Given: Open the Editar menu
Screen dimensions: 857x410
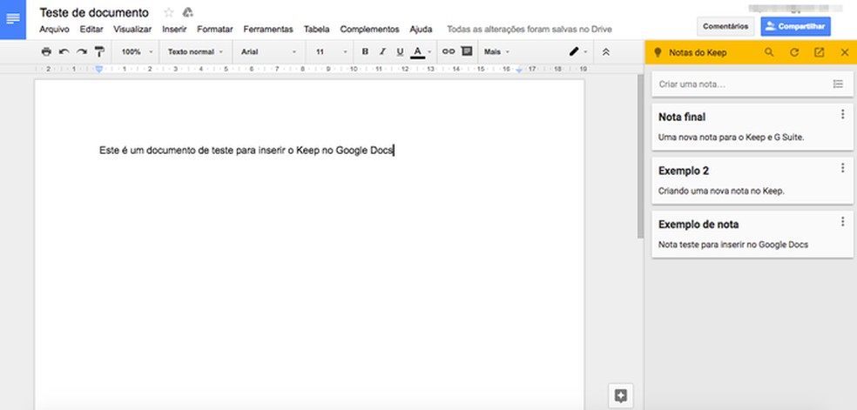Looking at the screenshot, I should tap(91, 30).
